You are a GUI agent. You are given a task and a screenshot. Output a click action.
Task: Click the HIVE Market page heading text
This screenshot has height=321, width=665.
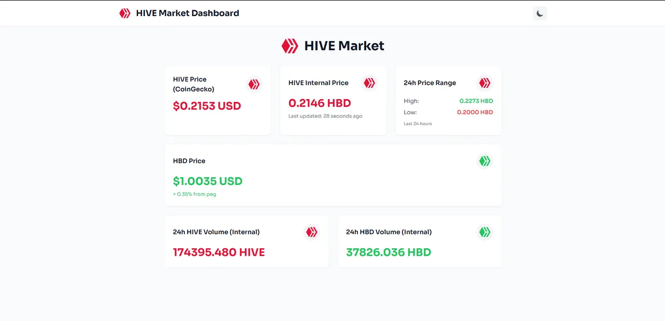344,46
